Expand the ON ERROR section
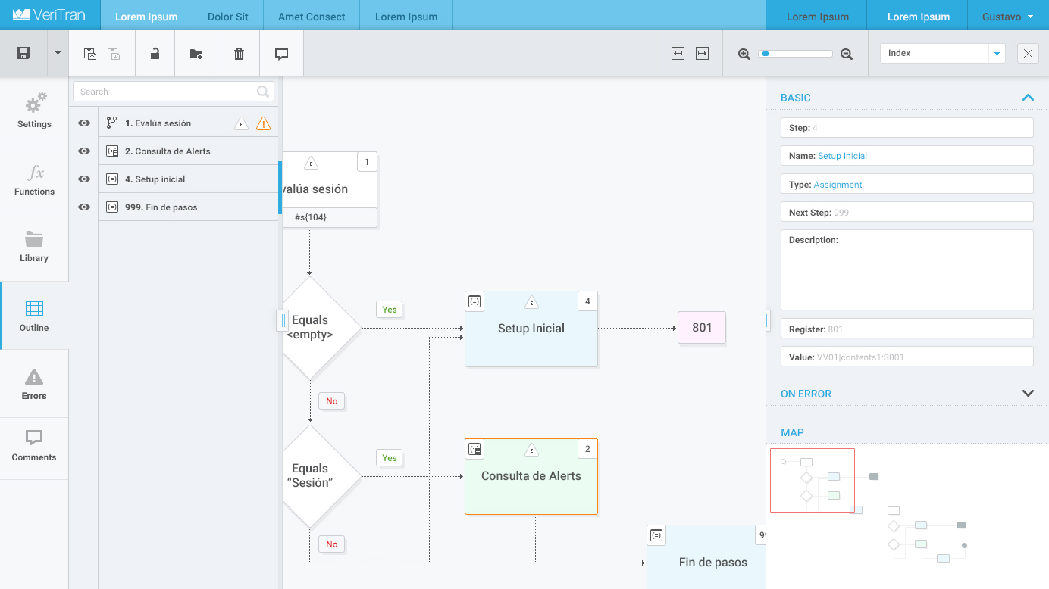 point(1028,394)
